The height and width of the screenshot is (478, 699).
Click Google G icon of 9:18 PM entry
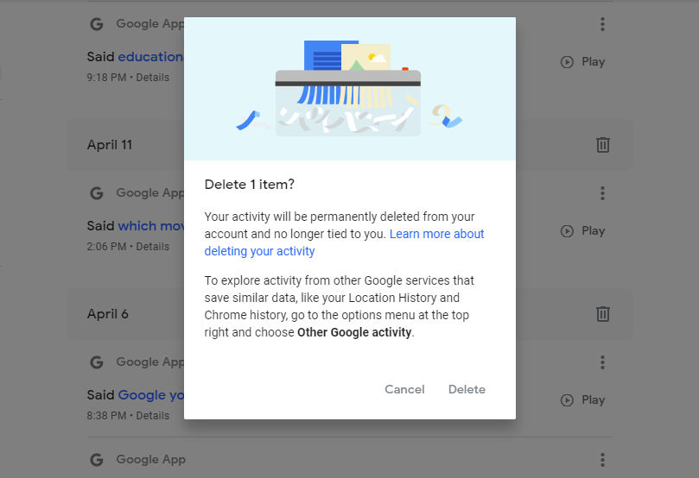pos(97,24)
